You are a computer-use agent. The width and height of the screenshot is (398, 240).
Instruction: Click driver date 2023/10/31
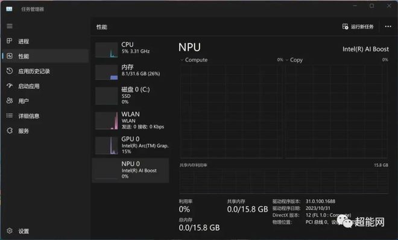tap(318, 208)
